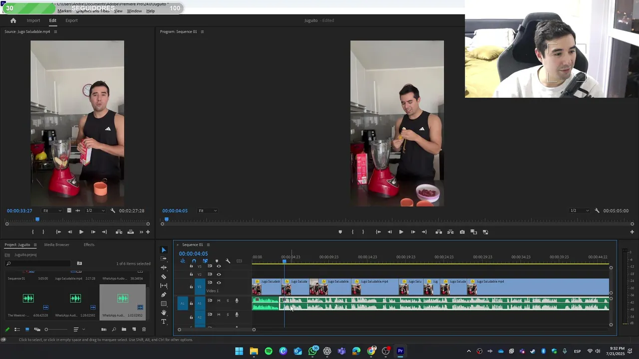This screenshot has width=639, height=359.
Task: Open Source panel menu next to Jugo Saludable.mp4
Action: point(55,31)
